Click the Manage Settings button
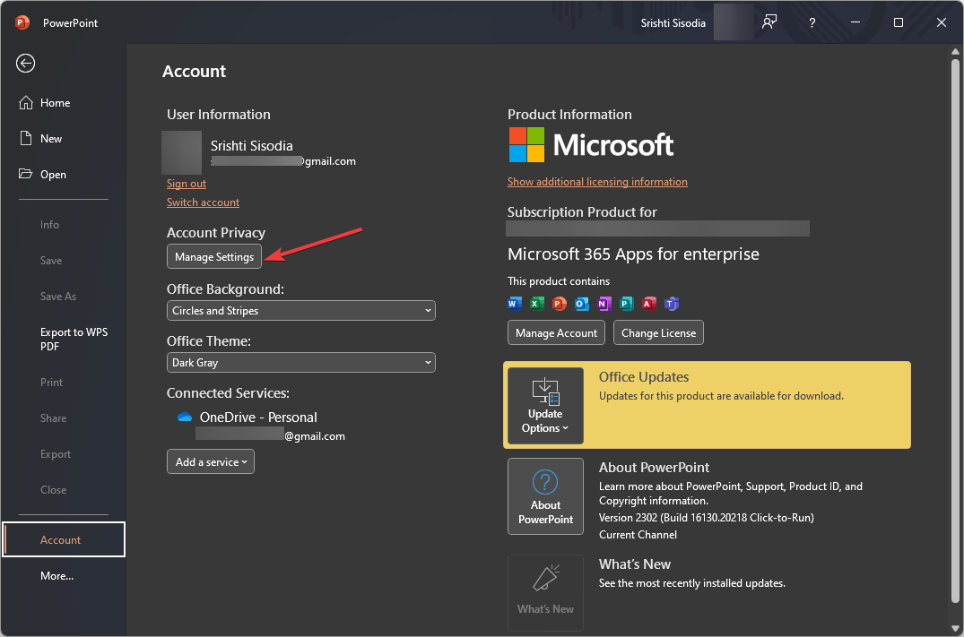The height and width of the screenshot is (637, 964). pos(214,257)
